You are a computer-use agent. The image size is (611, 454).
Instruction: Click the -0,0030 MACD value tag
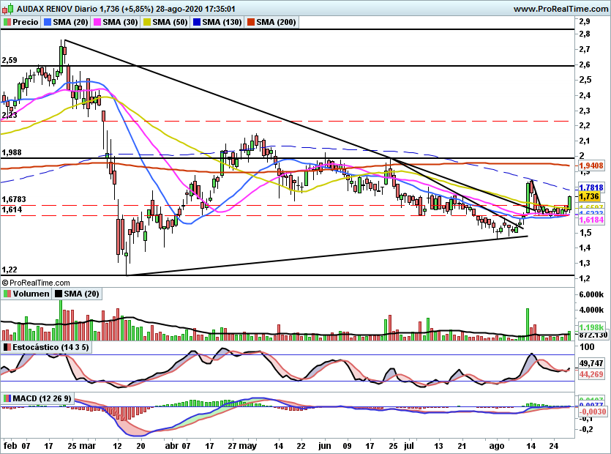[x=593, y=412]
